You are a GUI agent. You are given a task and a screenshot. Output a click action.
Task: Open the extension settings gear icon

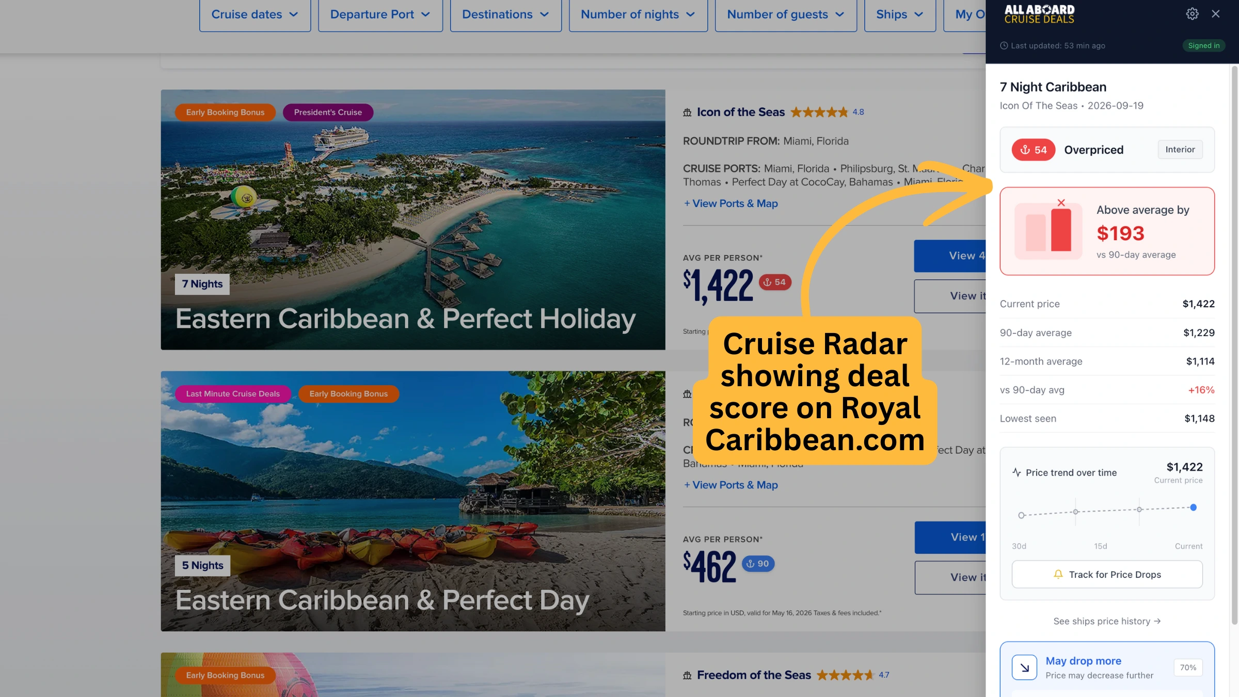[1192, 14]
